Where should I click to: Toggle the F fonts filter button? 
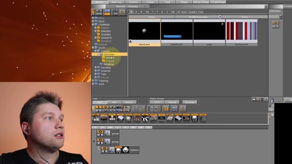(x=157, y=12)
